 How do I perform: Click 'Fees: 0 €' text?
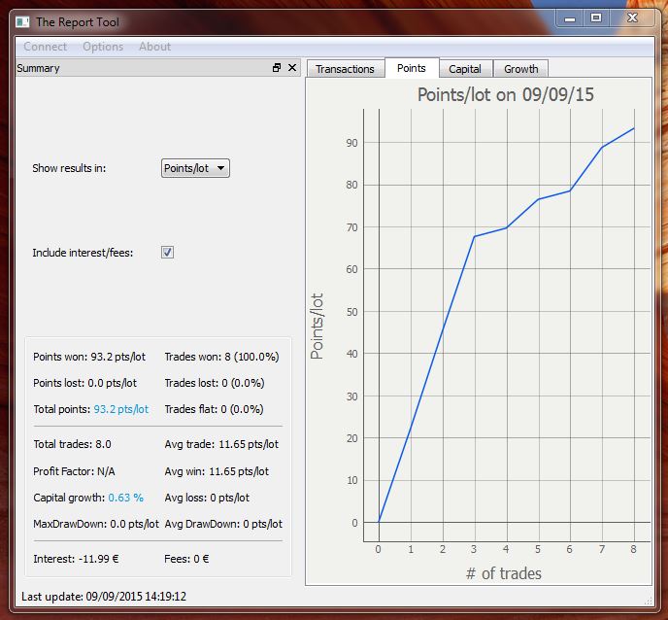click(186, 559)
